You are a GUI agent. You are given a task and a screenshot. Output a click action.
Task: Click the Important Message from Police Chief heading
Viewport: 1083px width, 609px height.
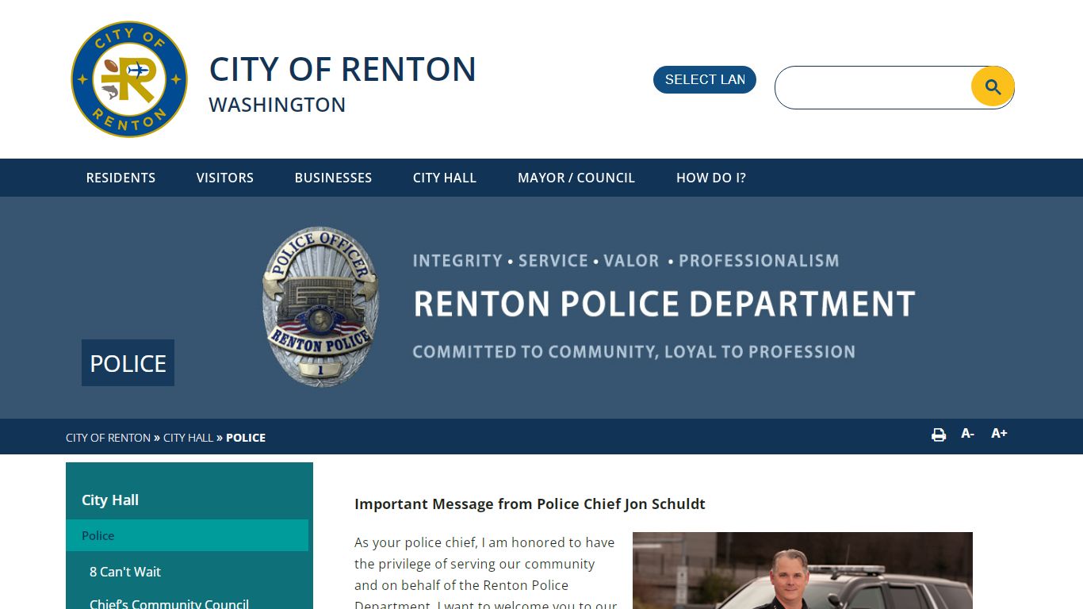point(530,504)
